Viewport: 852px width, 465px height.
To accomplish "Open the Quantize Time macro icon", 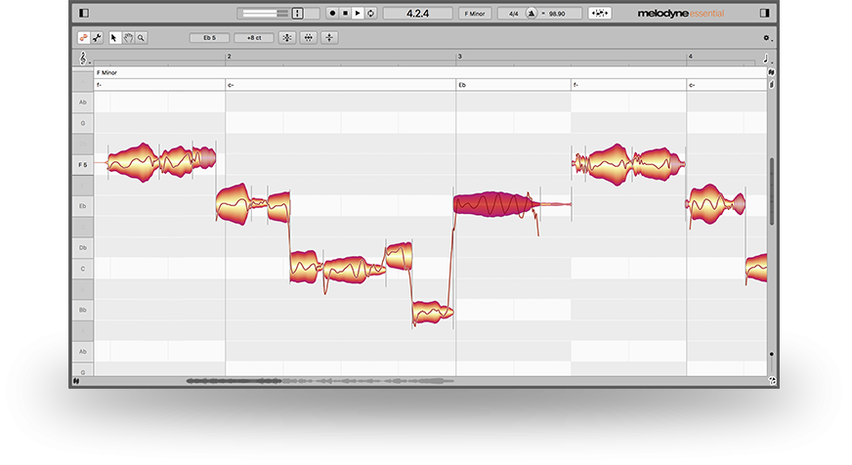I will [309, 37].
